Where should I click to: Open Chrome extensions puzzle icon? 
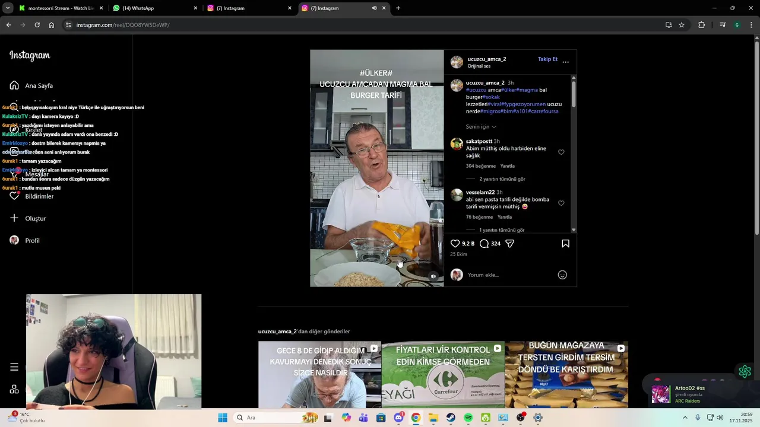point(702,25)
